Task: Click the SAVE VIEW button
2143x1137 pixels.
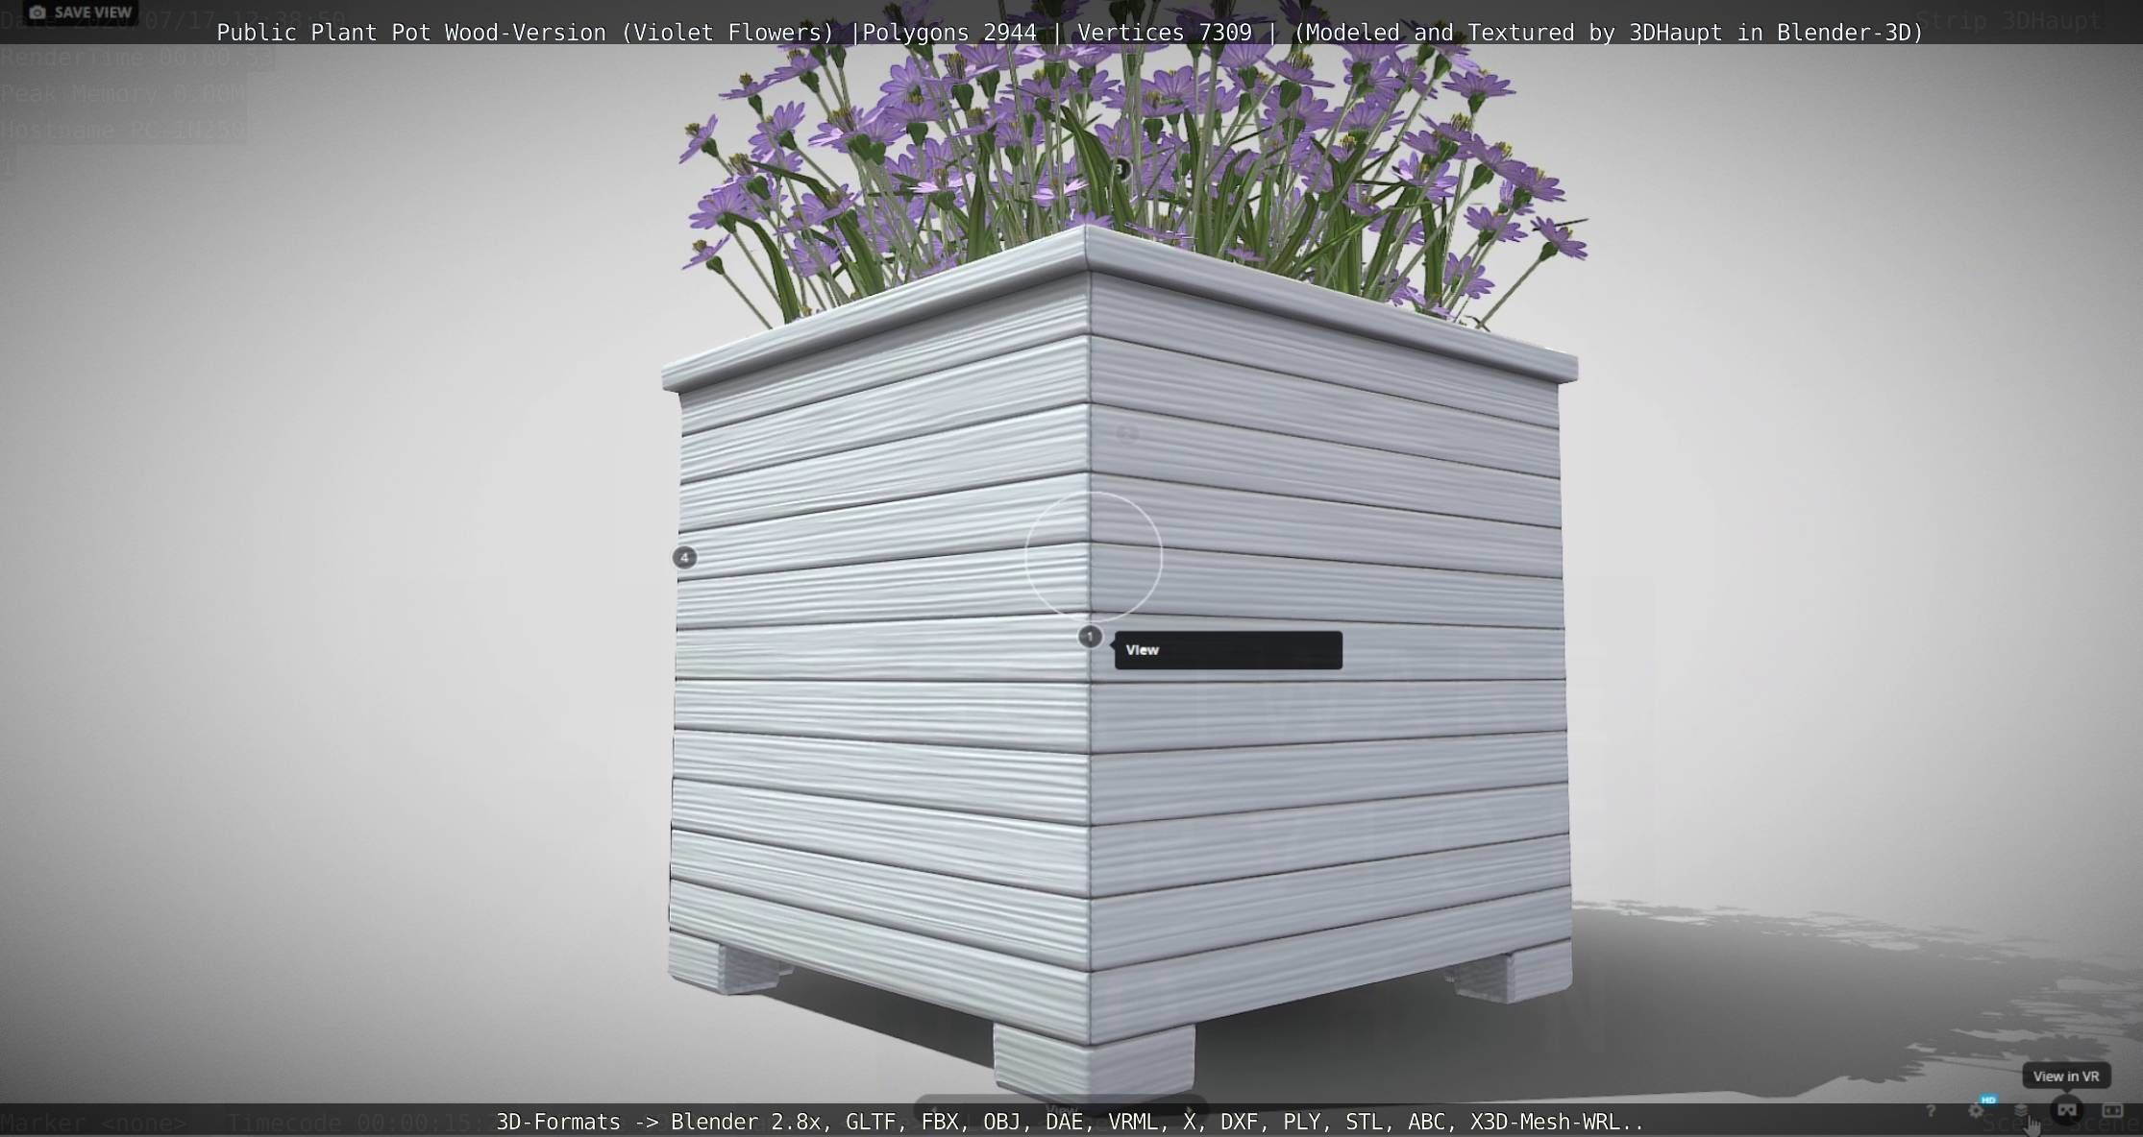Action: click(81, 12)
